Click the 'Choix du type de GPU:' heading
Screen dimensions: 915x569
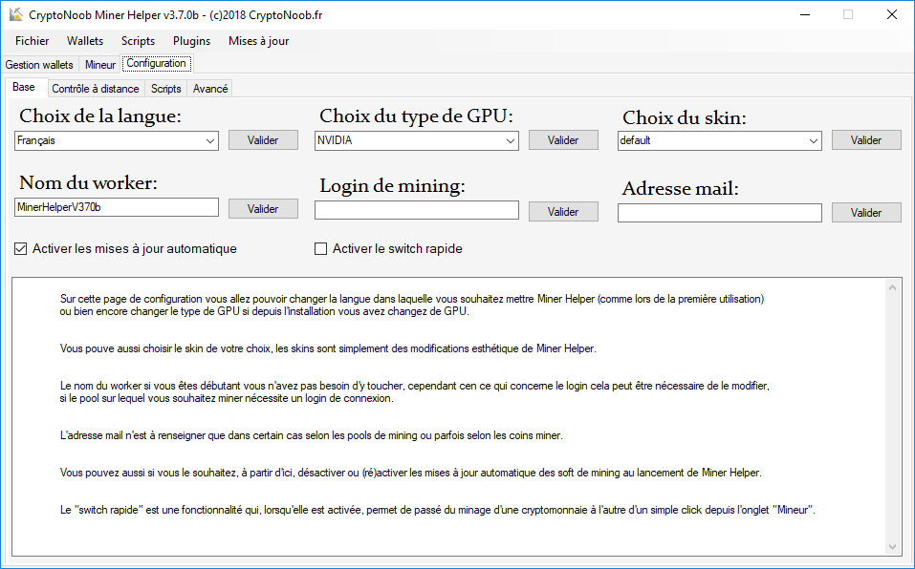pyautogui.click(x=416, y=116)
